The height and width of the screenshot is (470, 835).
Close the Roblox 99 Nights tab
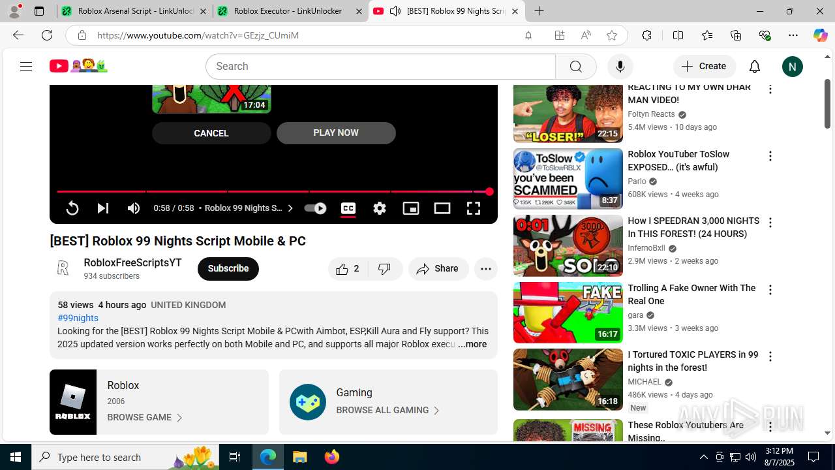[x=515, y=11]
